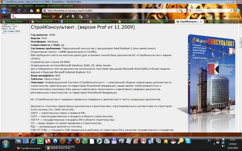Open the Файл menu

4,6
